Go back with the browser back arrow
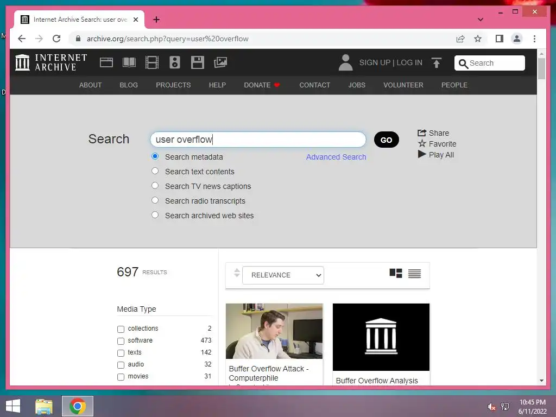 (x=22, y=39)
